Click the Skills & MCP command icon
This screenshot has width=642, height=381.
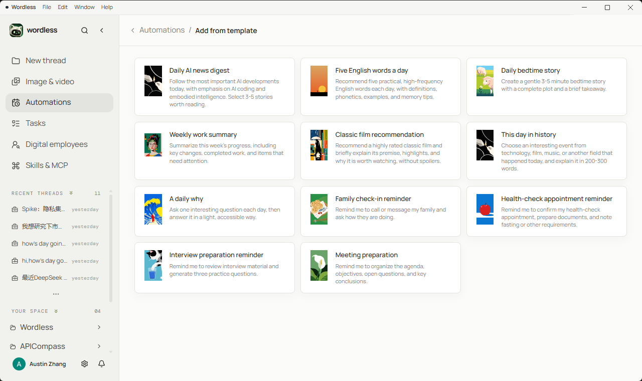(16, 165)
